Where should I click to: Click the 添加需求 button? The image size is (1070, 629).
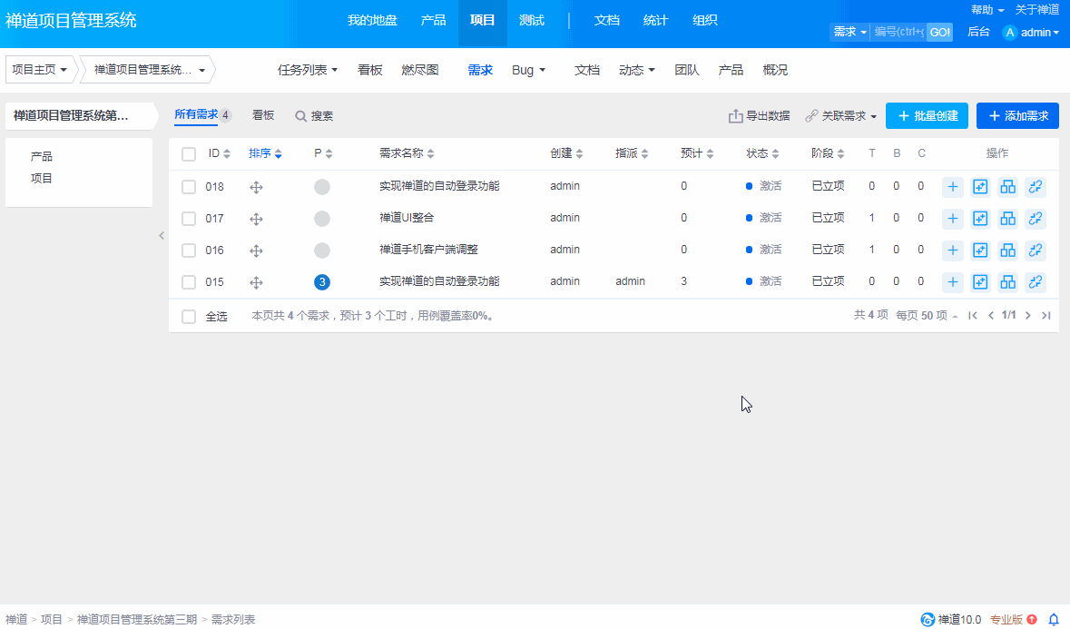[x=1017, y=116]
